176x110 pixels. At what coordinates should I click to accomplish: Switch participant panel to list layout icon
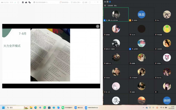[x=110, y=2]
